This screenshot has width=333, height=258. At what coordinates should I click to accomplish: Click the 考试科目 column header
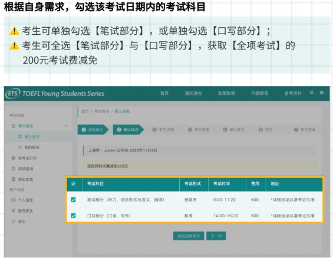click(95, 184)
